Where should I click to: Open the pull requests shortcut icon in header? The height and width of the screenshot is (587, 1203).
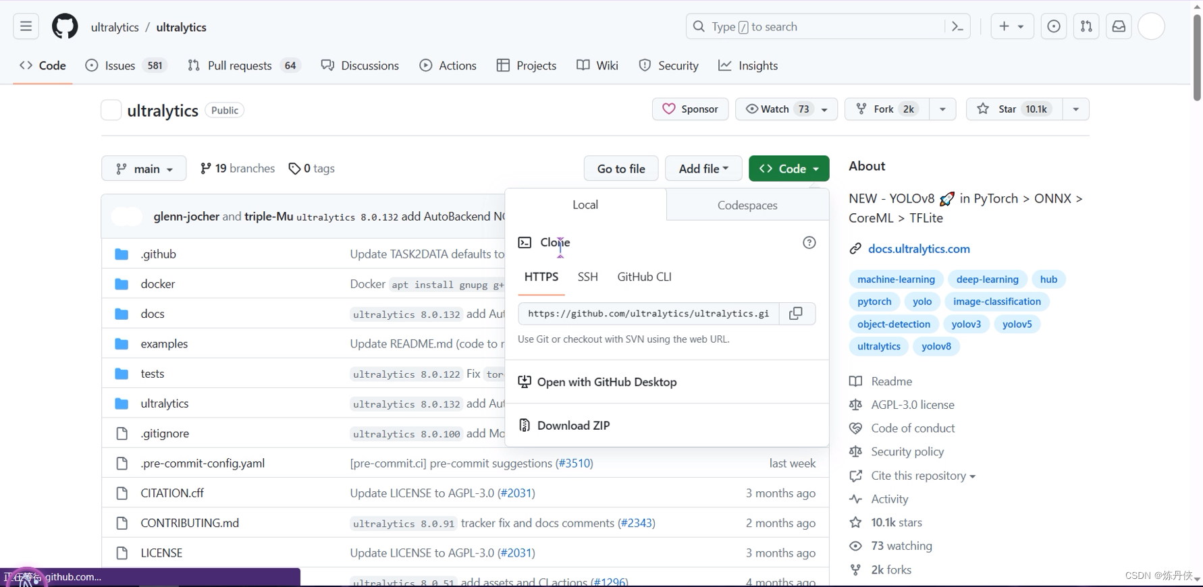point(1086,26)
